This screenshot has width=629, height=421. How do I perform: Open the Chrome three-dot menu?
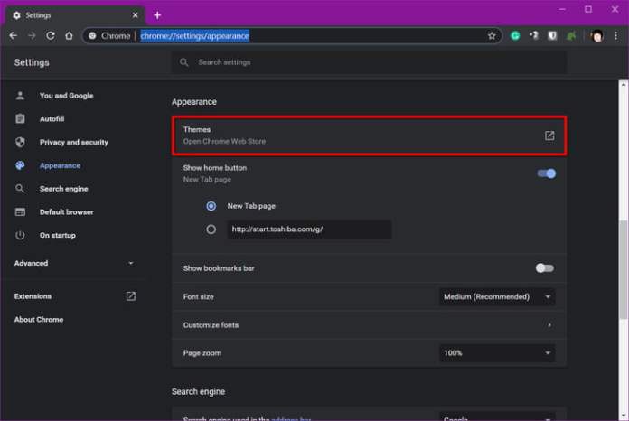click(615, 36)
